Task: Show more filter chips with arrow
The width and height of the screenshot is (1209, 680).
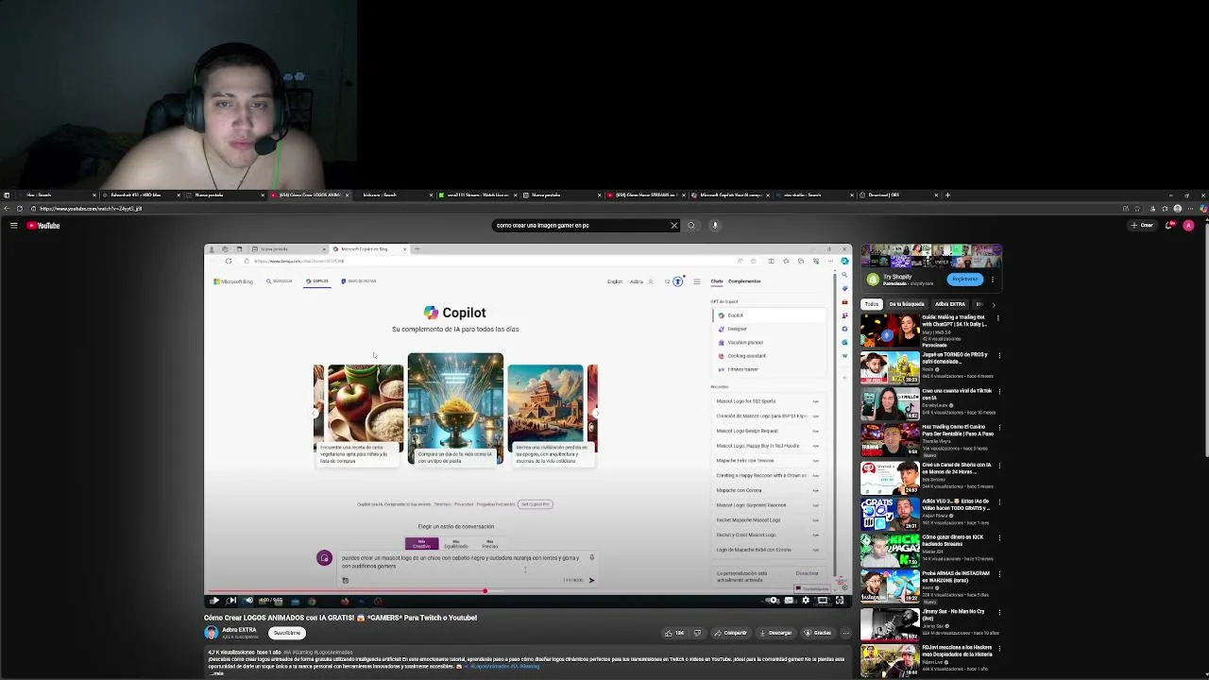Action: 994,304
